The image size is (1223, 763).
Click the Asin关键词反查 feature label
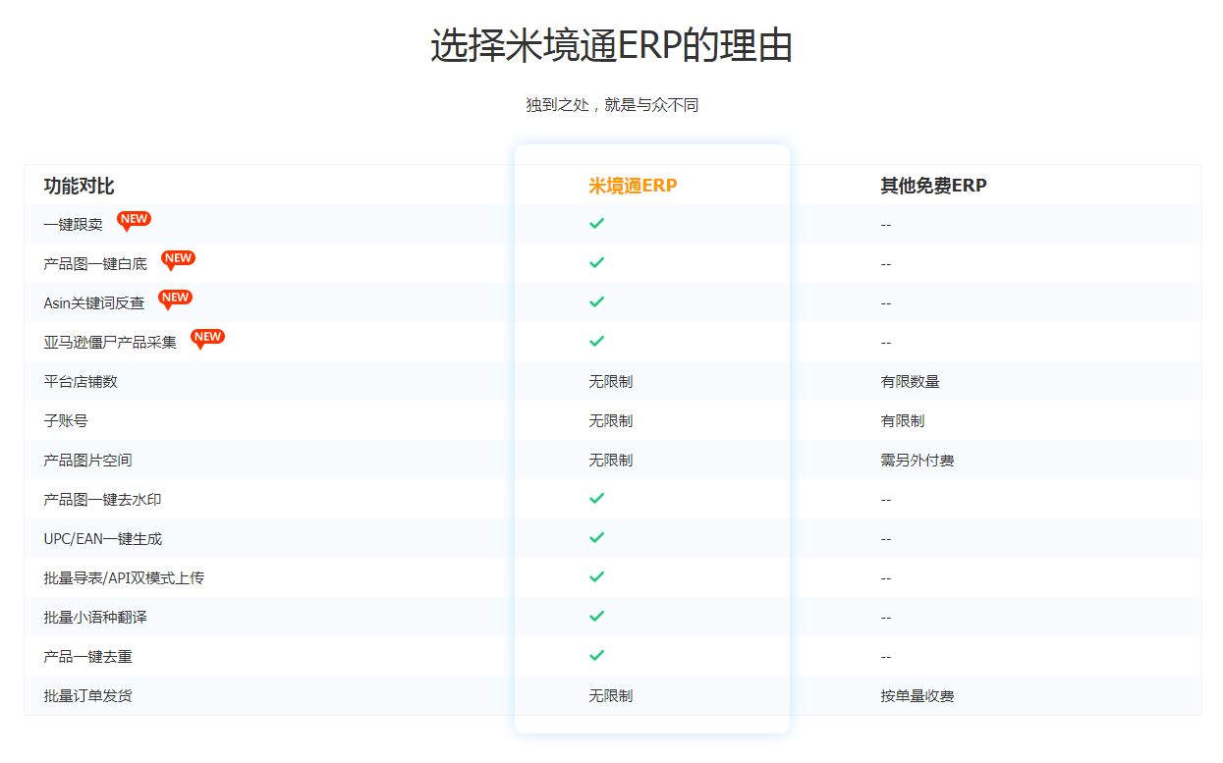(x=93, y=302)
